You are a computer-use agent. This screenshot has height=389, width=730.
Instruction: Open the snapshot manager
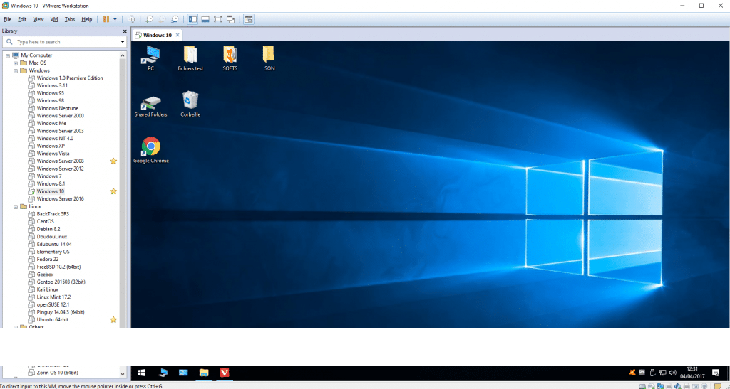(x=175, y=19)
